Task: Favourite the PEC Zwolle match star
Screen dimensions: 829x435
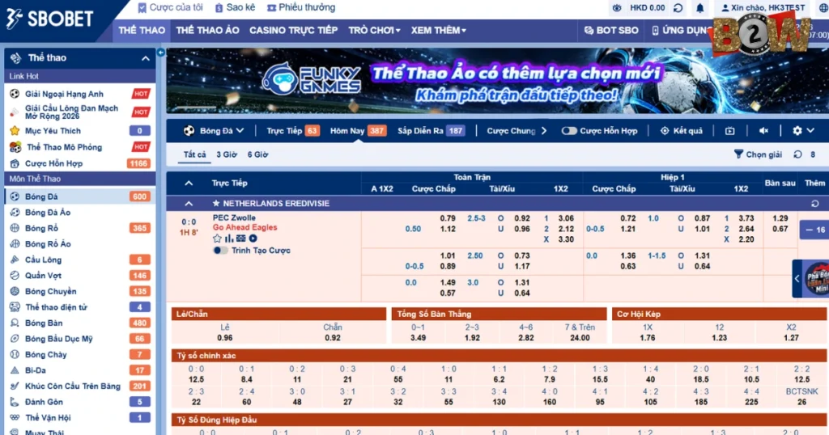Action: coord(217,239)
